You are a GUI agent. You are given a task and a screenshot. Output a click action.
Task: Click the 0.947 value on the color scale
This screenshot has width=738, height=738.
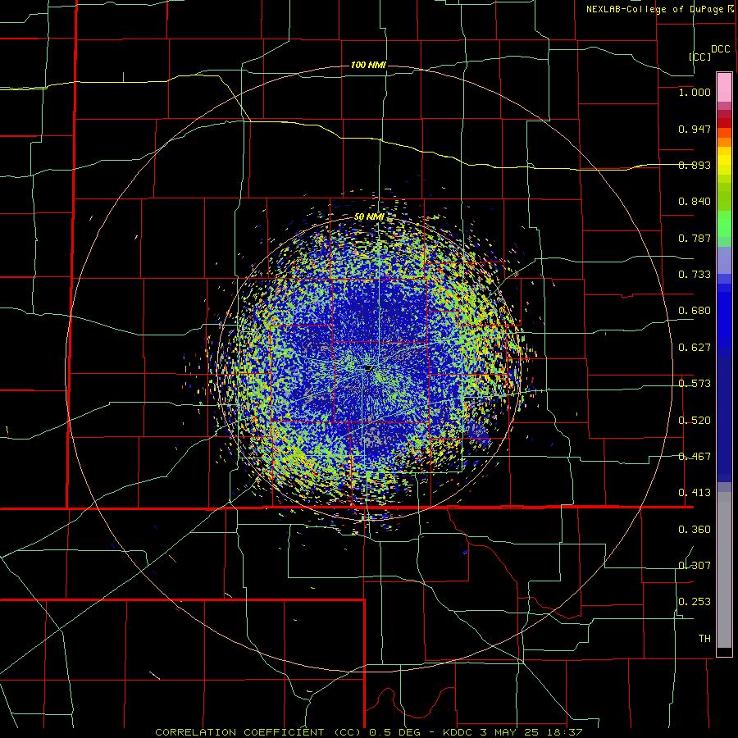pyautogui.click(x=695, y=129)
